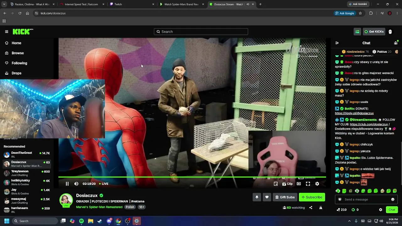Viewport: 402px width, 226px height.
Task: Click the Gift Subs button
Action: [285, 197]
